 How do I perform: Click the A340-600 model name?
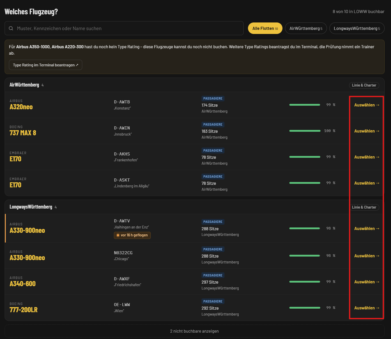pyautogui.click(x=22, y=284)
